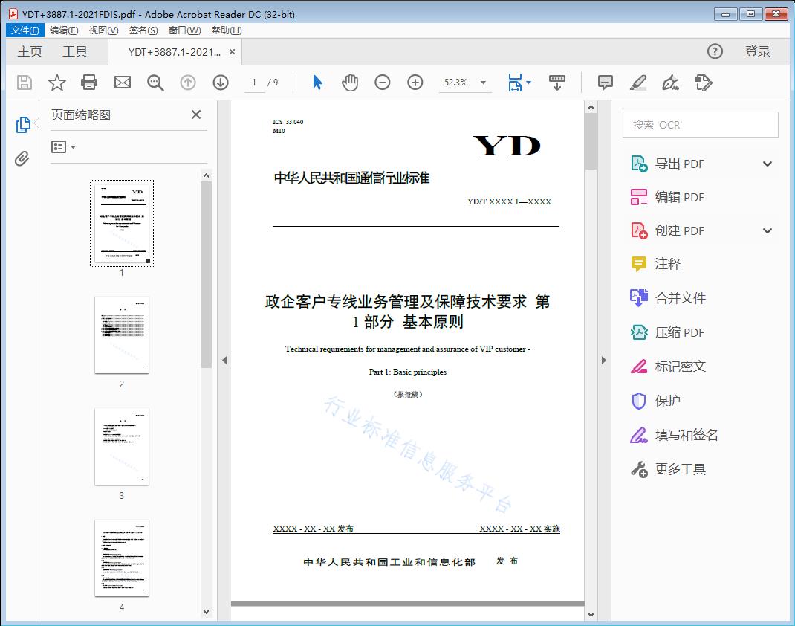Print the current document
Image resolution: width=795 pixels, height=626 pixels.
89,83
